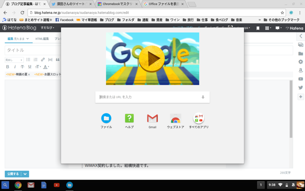Open Files app from the shelf
The image size is (305, 191).
[x=69, y=185]
